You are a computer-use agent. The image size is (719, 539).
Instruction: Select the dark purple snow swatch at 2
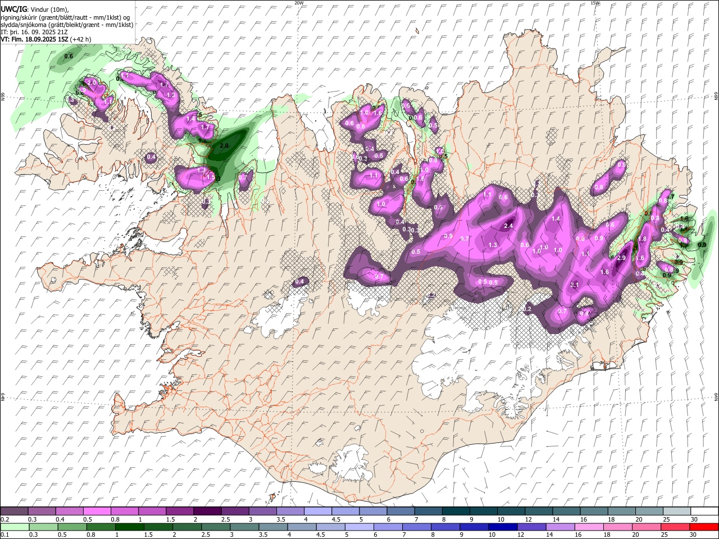pos(207,511)
